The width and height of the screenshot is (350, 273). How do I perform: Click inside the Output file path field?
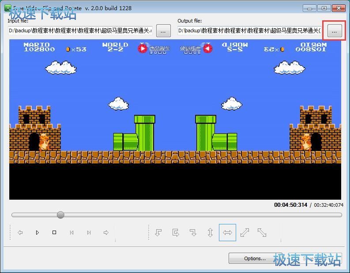[x=249, y=30]
